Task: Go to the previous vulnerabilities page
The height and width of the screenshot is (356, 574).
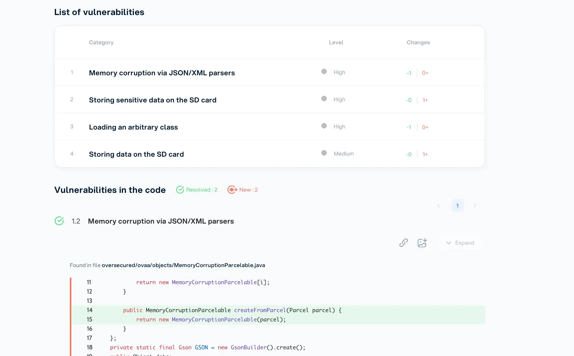Action: point(438,206)
